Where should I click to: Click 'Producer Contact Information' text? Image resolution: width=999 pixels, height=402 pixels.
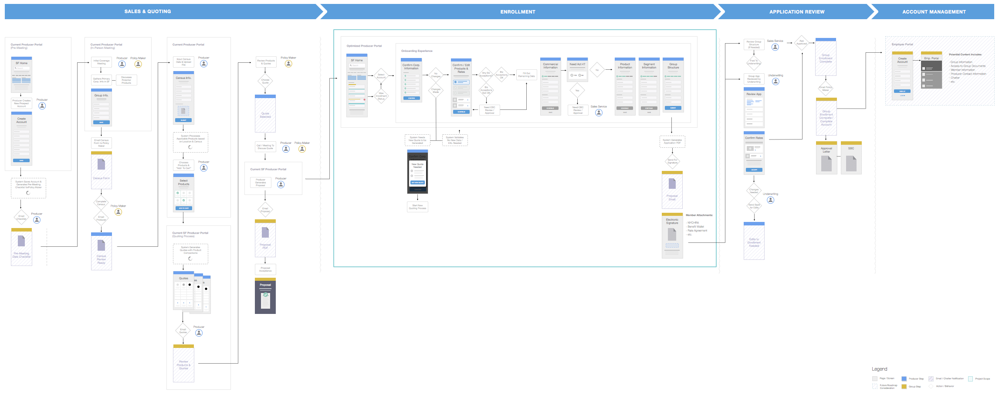tap(969, 74)
